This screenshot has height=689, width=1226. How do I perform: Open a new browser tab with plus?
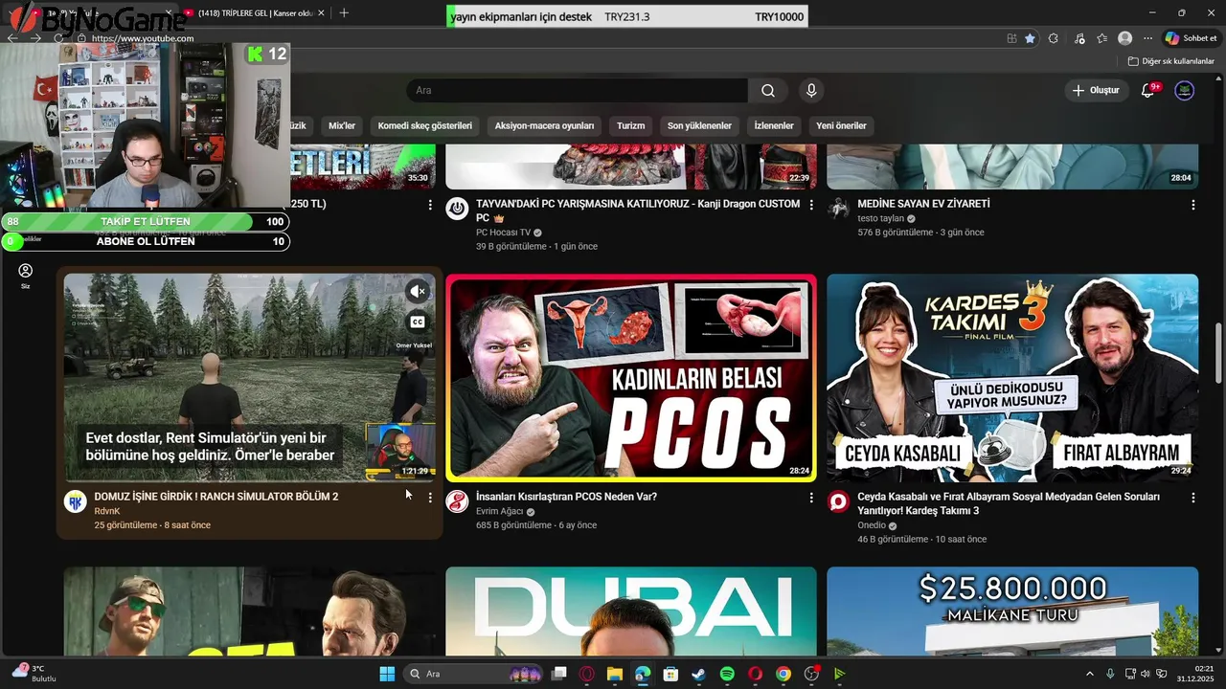click(344, 12)
